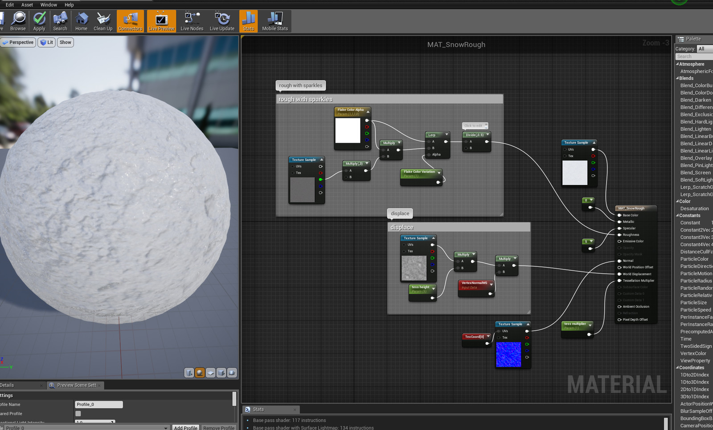Set preview mesh to cylinder primitive
The image size is (713, 430).
[x=189, y=373]
